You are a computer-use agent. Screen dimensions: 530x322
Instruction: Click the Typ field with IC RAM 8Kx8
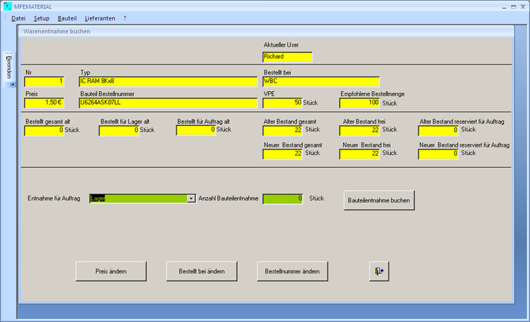point(168,82)
